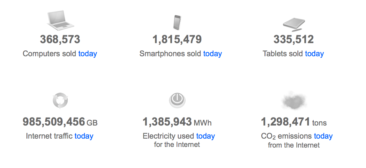Click the 'Computers sold' label text

point(49,54)
